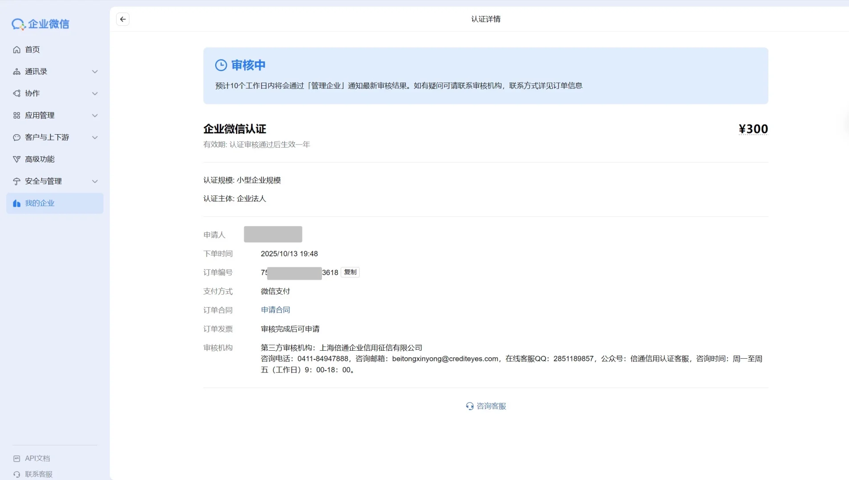Click the 审核中 clock status icon

pyautogui.click(x=221, y=65)
